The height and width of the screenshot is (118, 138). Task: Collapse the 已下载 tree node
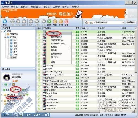[5, 37]
